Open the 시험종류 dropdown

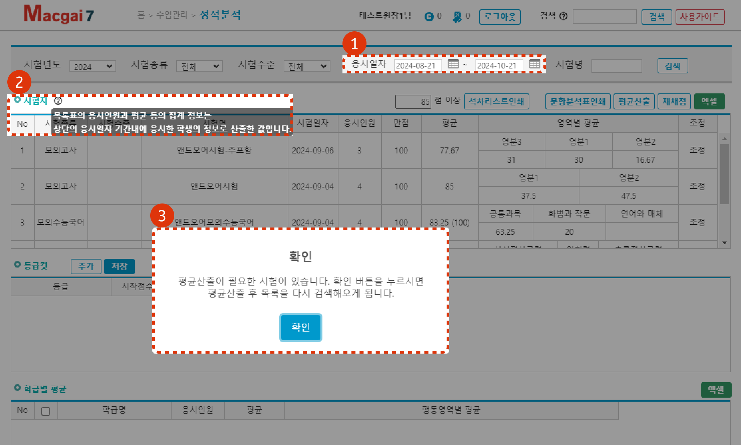pyautogui.click(x=199, y=66)
